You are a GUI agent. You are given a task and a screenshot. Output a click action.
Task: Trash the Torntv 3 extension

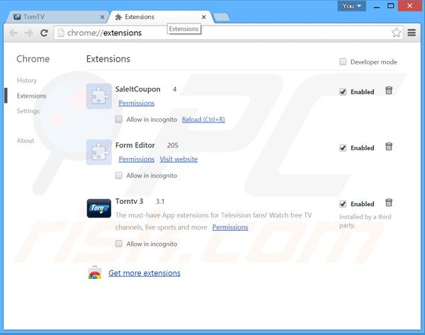[388, 203]
